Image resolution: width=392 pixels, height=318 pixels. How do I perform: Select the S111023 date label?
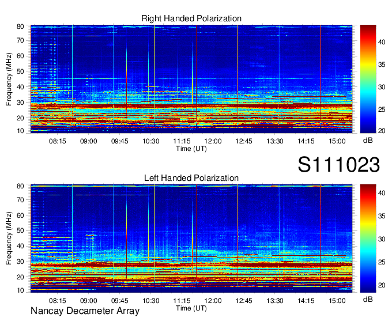(x=339, y=165)
